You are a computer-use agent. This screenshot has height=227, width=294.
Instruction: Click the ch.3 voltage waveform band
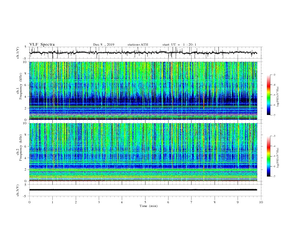pos(143,190)
